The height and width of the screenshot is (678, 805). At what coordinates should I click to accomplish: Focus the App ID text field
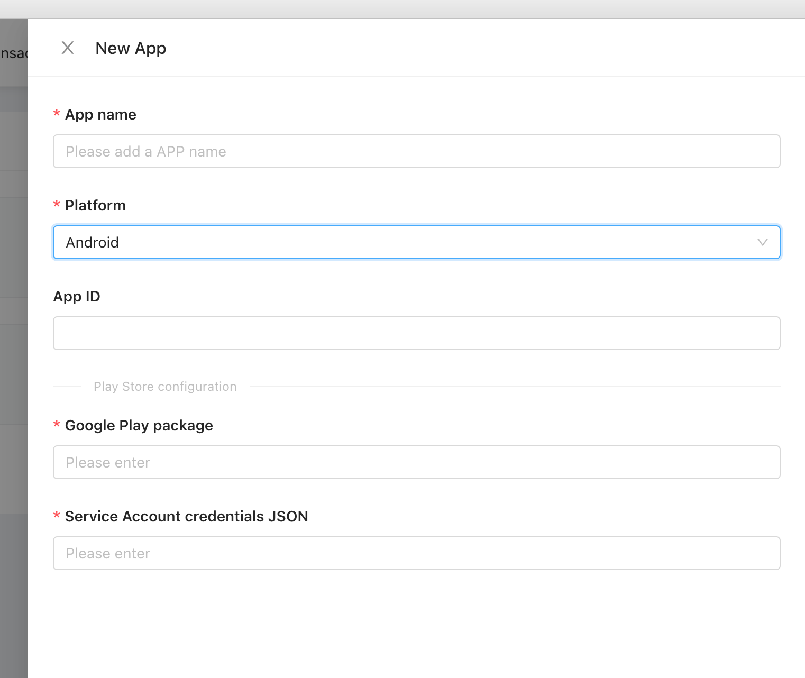coord(416,334)
